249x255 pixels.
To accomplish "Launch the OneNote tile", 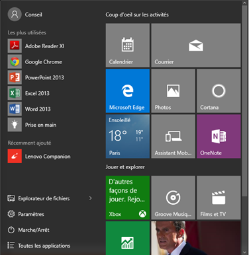I will (219, 136).
